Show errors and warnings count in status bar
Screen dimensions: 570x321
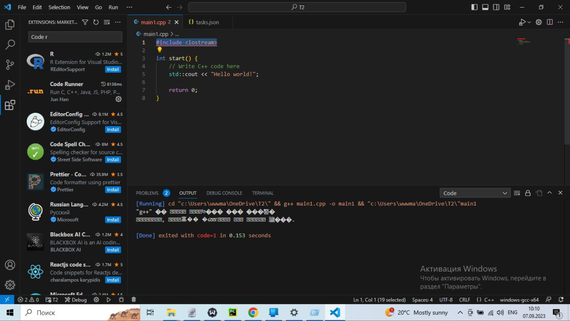pyautogui.click(x=28, y=300)
